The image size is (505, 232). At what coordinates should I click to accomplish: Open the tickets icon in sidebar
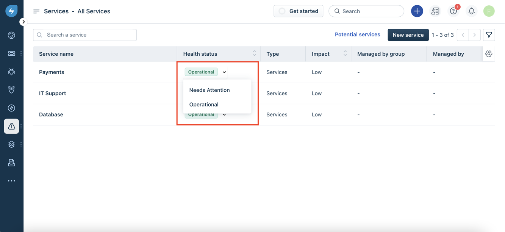11,53
